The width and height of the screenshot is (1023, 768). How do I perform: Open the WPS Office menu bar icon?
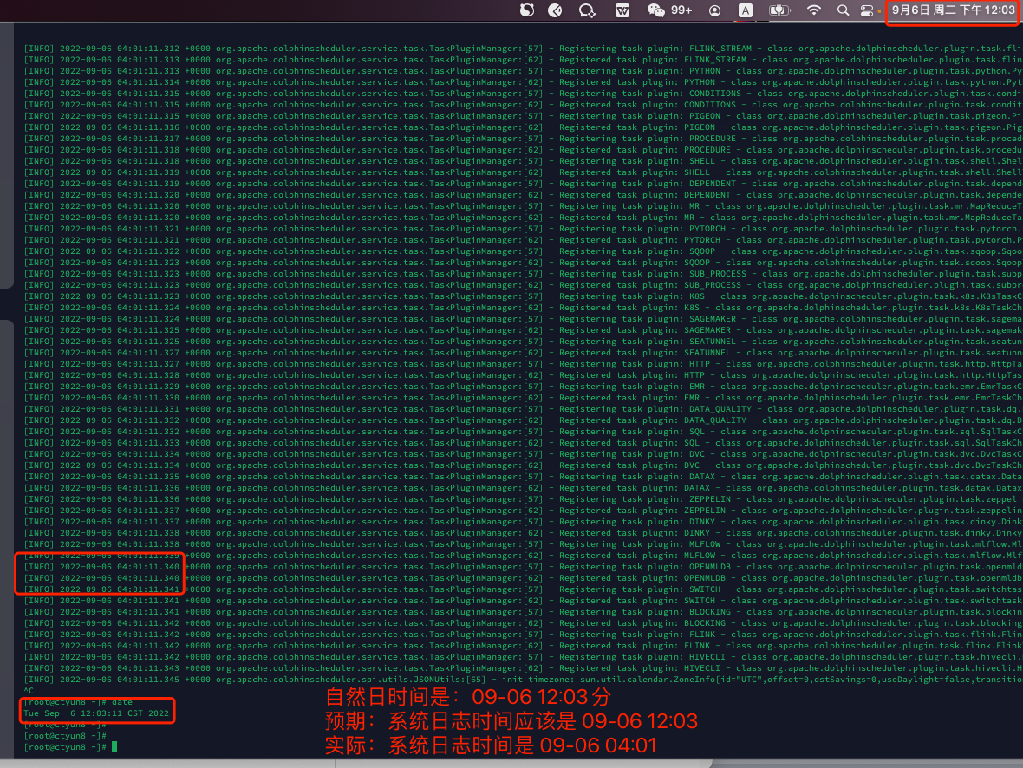pos(622,10)
